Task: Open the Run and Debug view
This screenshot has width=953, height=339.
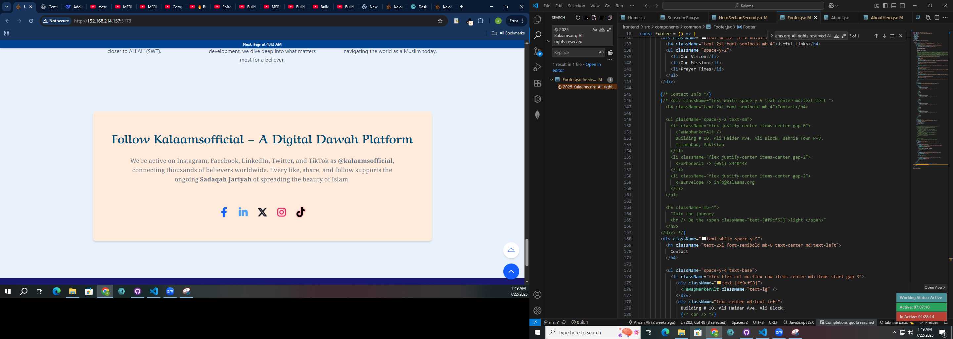Action: tap(537, 67)
